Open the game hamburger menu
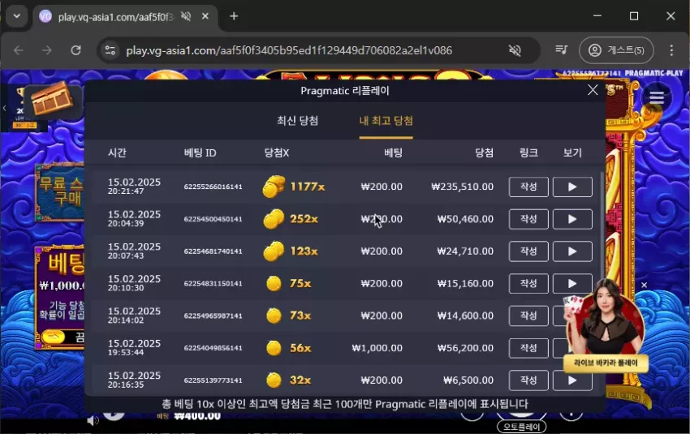690x434 pixels. pos(657,97)
